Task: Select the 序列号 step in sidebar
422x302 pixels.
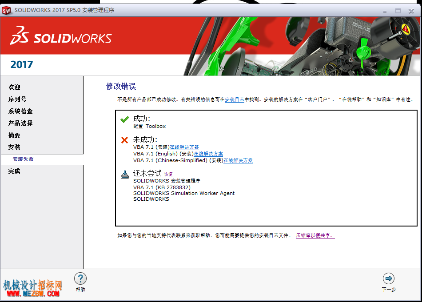Action: (x=17, y=99)
